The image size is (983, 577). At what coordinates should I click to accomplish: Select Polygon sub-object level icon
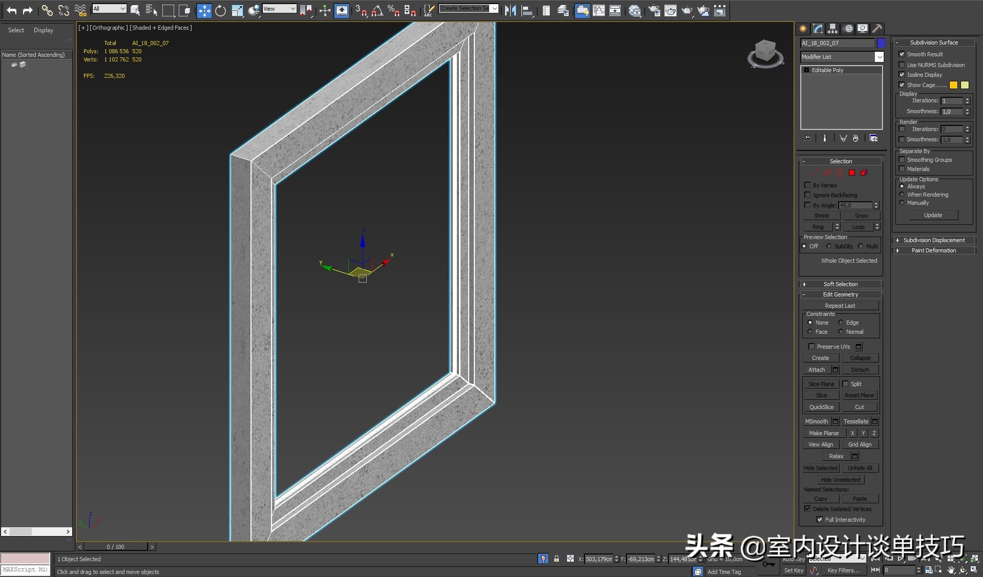tap(852, 173)
